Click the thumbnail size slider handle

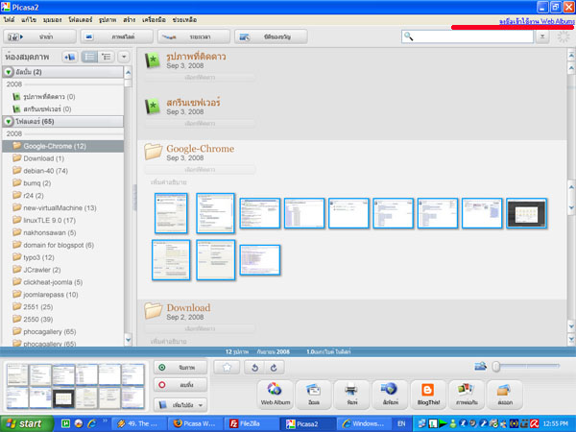pos(496,367)
